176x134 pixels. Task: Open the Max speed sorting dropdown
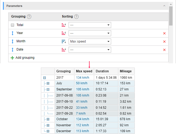(90, 41)
